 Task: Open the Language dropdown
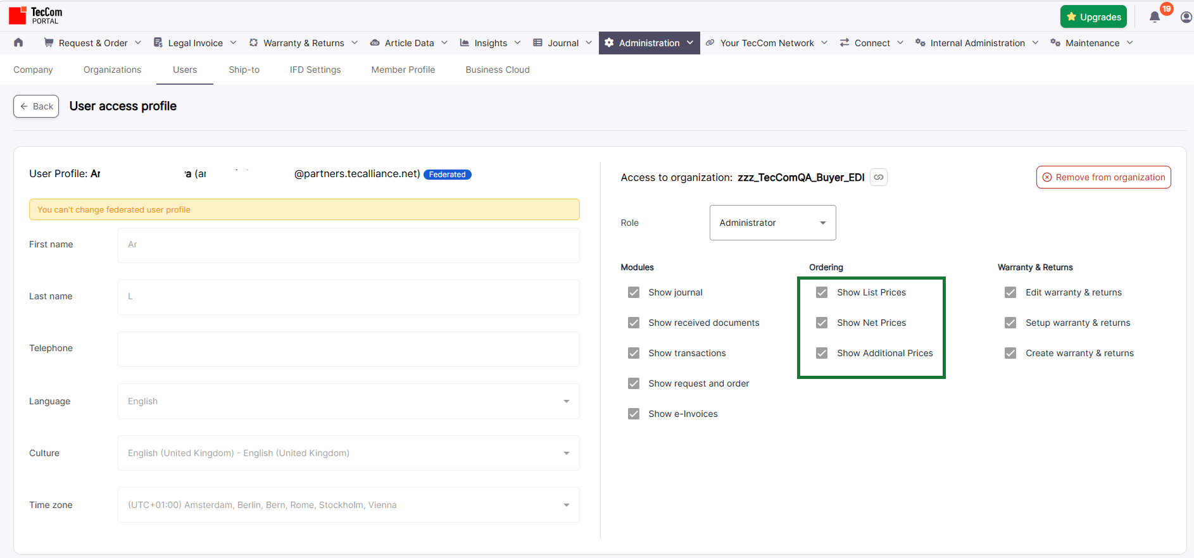[349, 401]
